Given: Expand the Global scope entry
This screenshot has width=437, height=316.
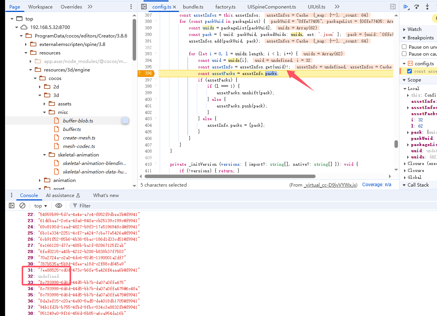Looking at the screenshot, I should pyautogui.click(x=405, y=177).
